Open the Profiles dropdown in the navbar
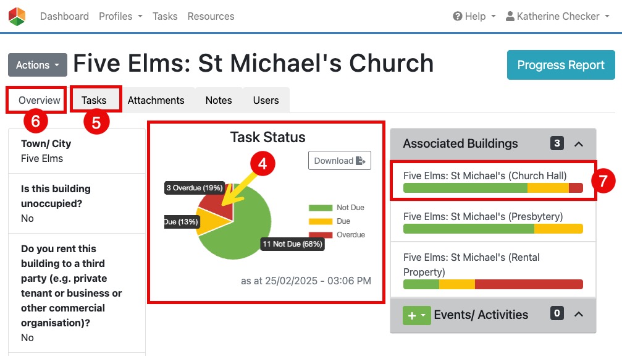Screen dimensions: 622x356 click(120, 16)
